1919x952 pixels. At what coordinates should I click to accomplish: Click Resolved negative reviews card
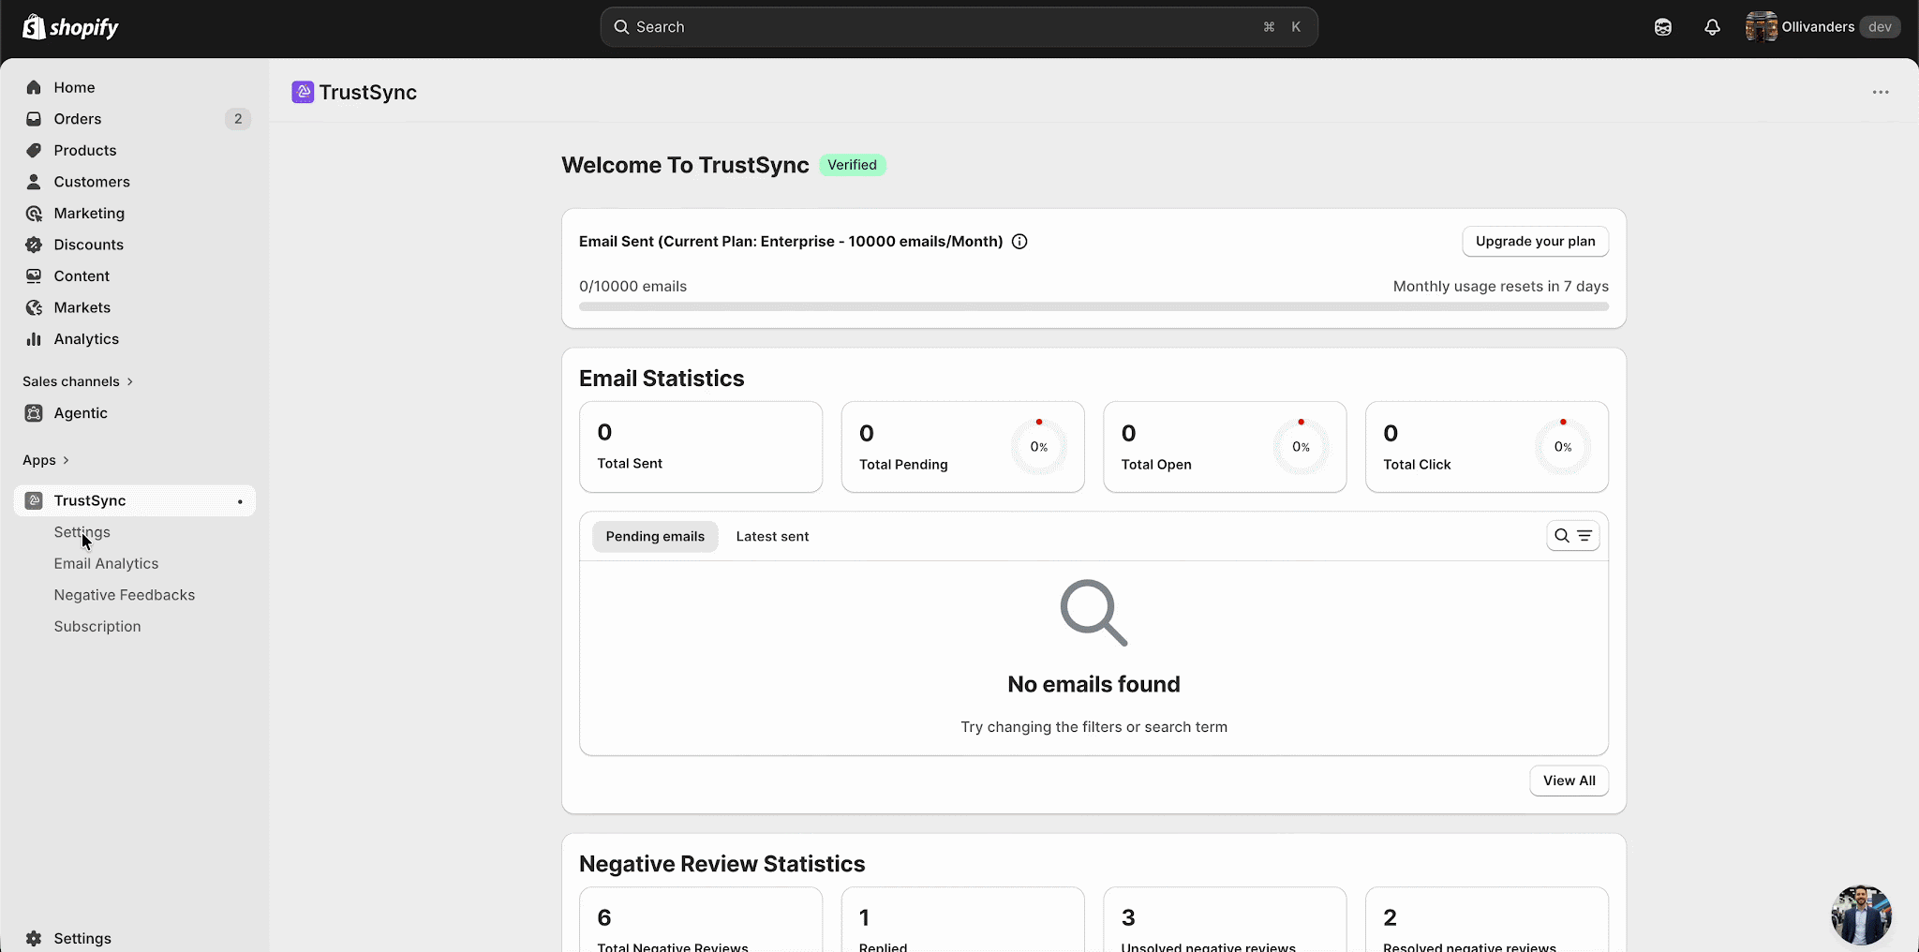click(x=1487, y=919)
